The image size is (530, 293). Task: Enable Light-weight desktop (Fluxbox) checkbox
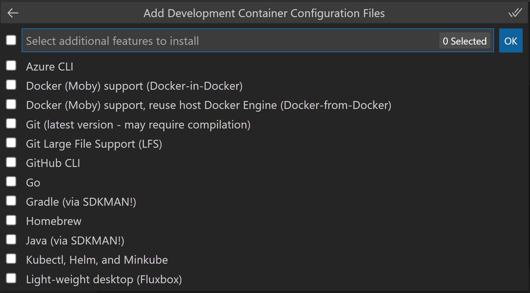[11, 278]
